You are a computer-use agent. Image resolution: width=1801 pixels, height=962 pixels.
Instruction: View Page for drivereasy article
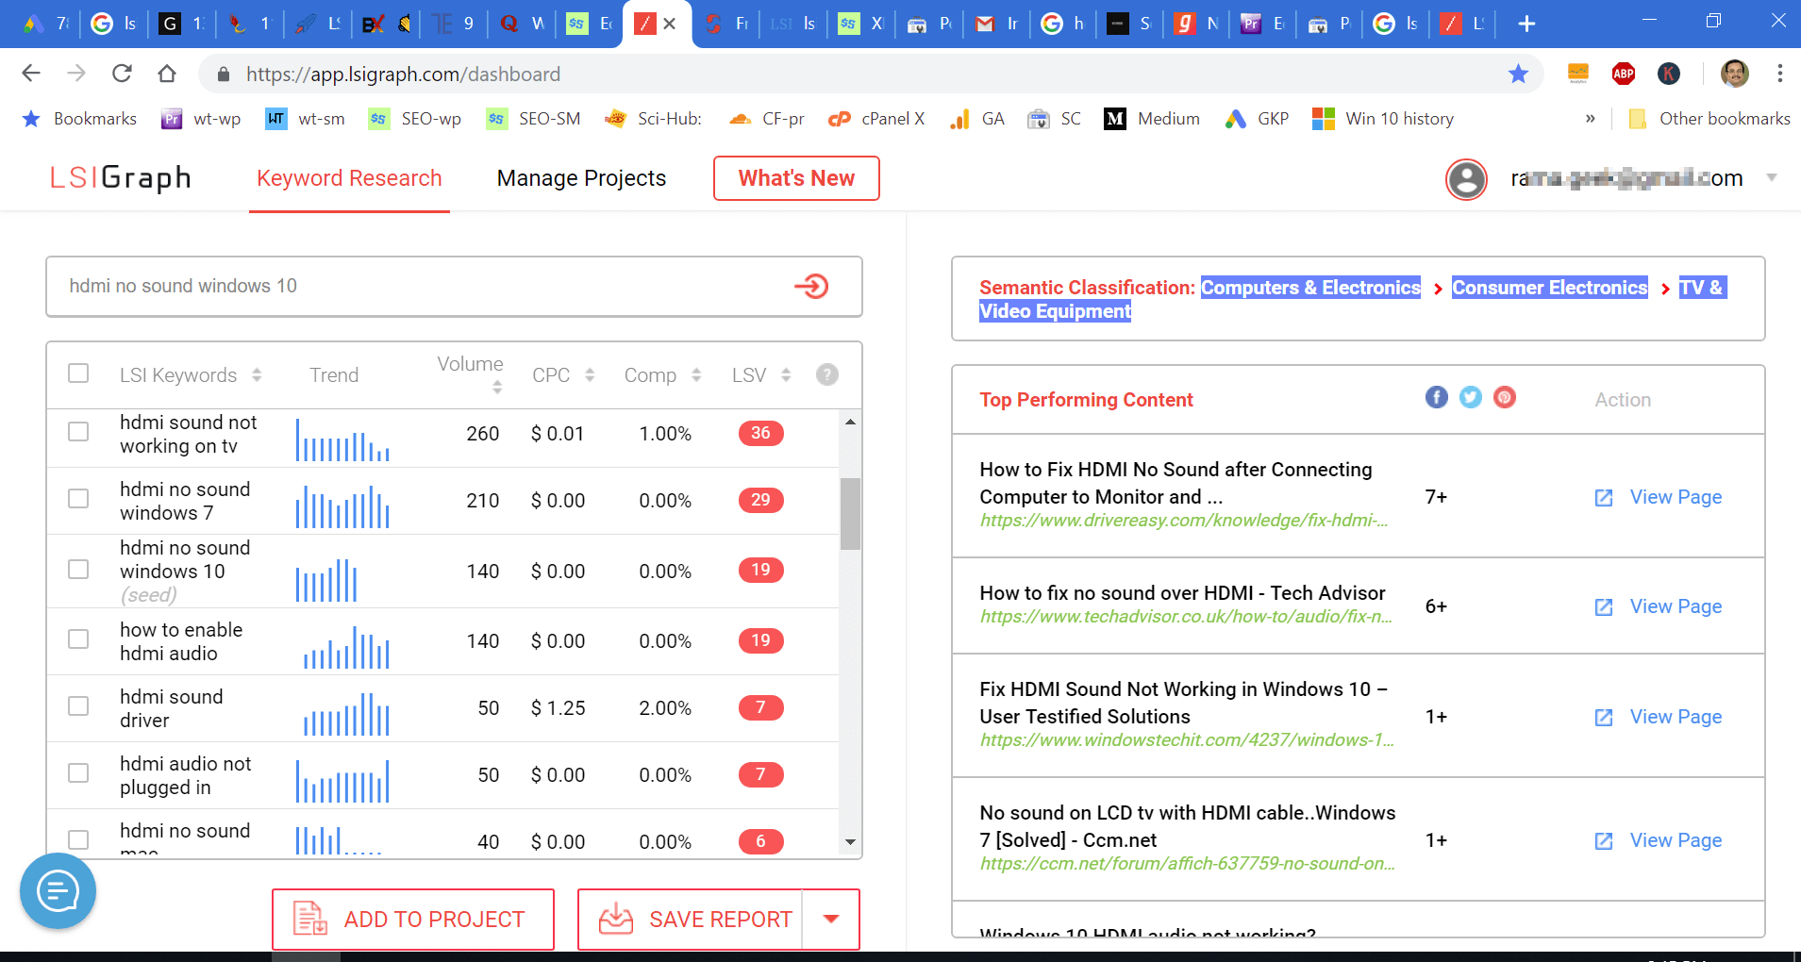(1658, 497)
